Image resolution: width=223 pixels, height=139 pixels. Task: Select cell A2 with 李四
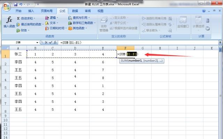tap(18, 62)
